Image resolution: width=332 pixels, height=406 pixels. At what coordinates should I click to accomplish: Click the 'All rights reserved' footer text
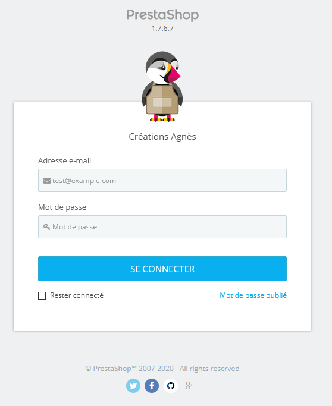tap(209, 369)
